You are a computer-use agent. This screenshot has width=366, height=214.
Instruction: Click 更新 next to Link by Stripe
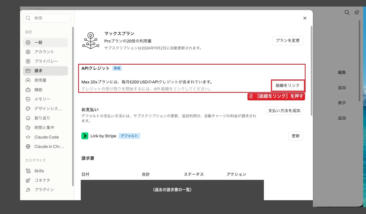click(x=296, y=136)
